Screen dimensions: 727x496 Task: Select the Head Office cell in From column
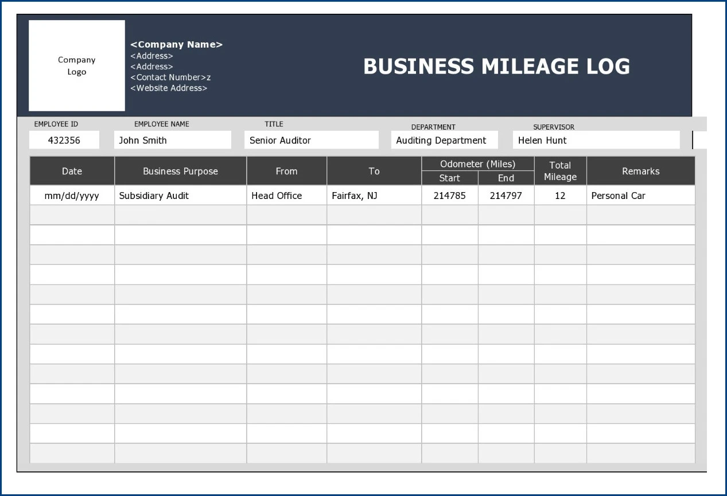[x=276, y=196]
